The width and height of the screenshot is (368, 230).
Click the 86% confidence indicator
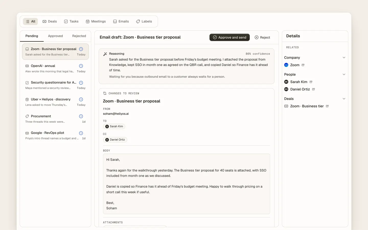258,54
